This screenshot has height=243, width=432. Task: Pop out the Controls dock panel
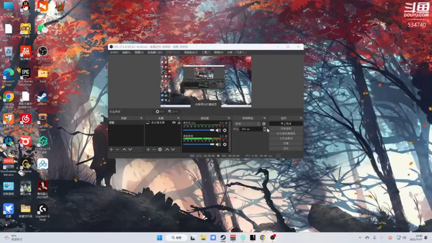pyautogui.click(x=301, y=118)
